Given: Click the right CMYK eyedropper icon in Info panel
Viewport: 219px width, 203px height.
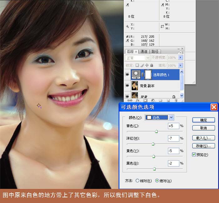Looking at the screenshot, I should point(162,5).
